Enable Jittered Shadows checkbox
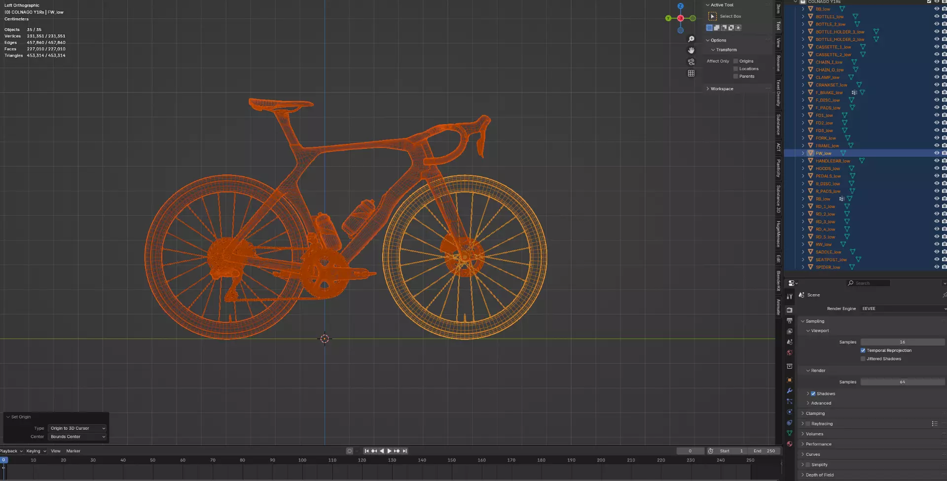The height and width of the screenshot is (481, 947). click(x=863, y=359)
